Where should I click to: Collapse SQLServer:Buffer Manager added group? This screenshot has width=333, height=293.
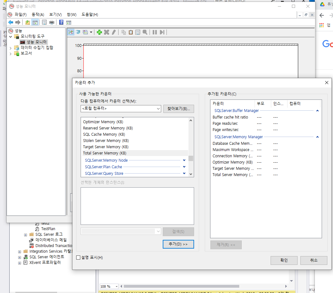317,111
